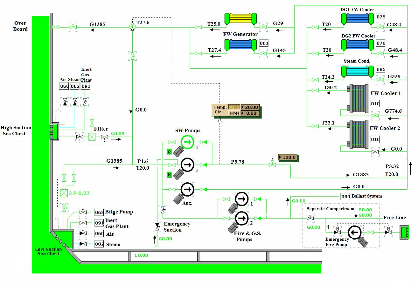Go to Ballast System via box 089
The height and width of the screenshot is (283, 418).
(345, 196)
